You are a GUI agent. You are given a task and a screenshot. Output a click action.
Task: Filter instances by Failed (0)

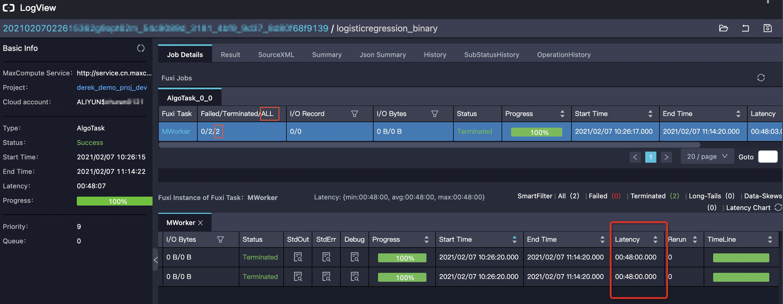[604, 196]
